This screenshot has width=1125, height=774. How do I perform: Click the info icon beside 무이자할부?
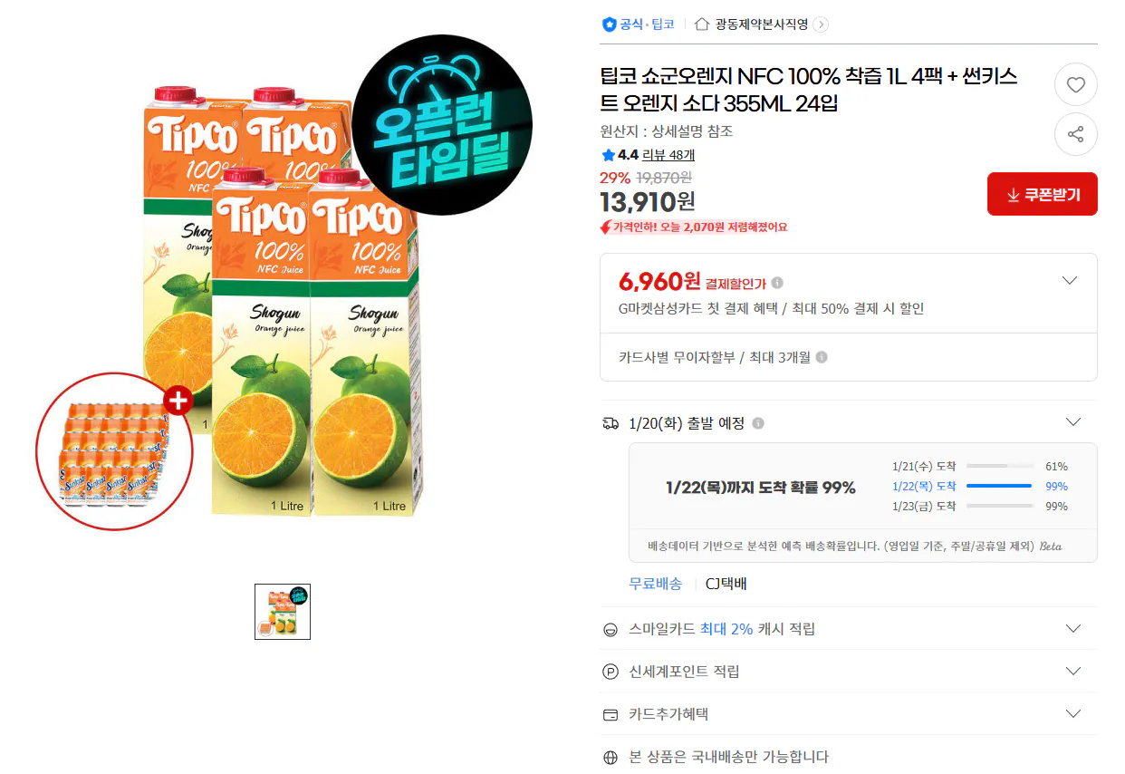click(822, 357)
